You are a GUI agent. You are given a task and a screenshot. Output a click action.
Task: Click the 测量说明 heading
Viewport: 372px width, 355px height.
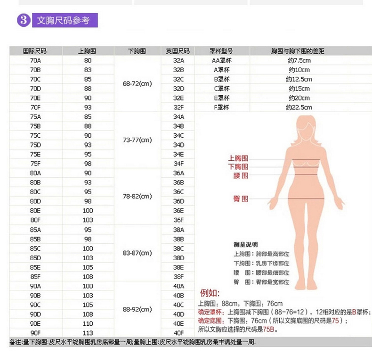pyautogui.click(x=245, y=244)
